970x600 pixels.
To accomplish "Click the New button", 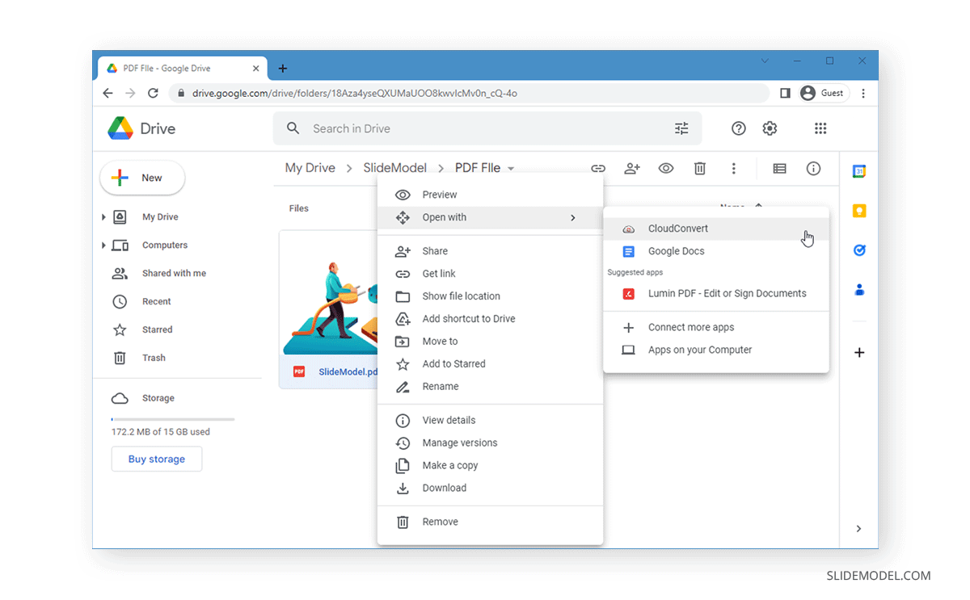I will (x=142, y=178).
